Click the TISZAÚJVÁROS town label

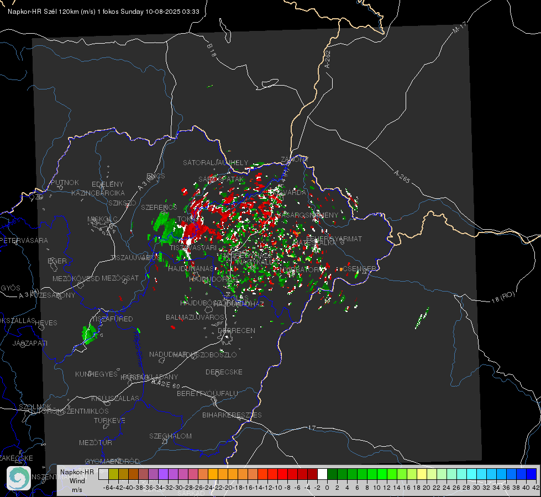pos(135,258)
